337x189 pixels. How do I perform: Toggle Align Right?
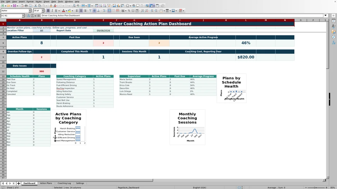[x=85, y=11]
